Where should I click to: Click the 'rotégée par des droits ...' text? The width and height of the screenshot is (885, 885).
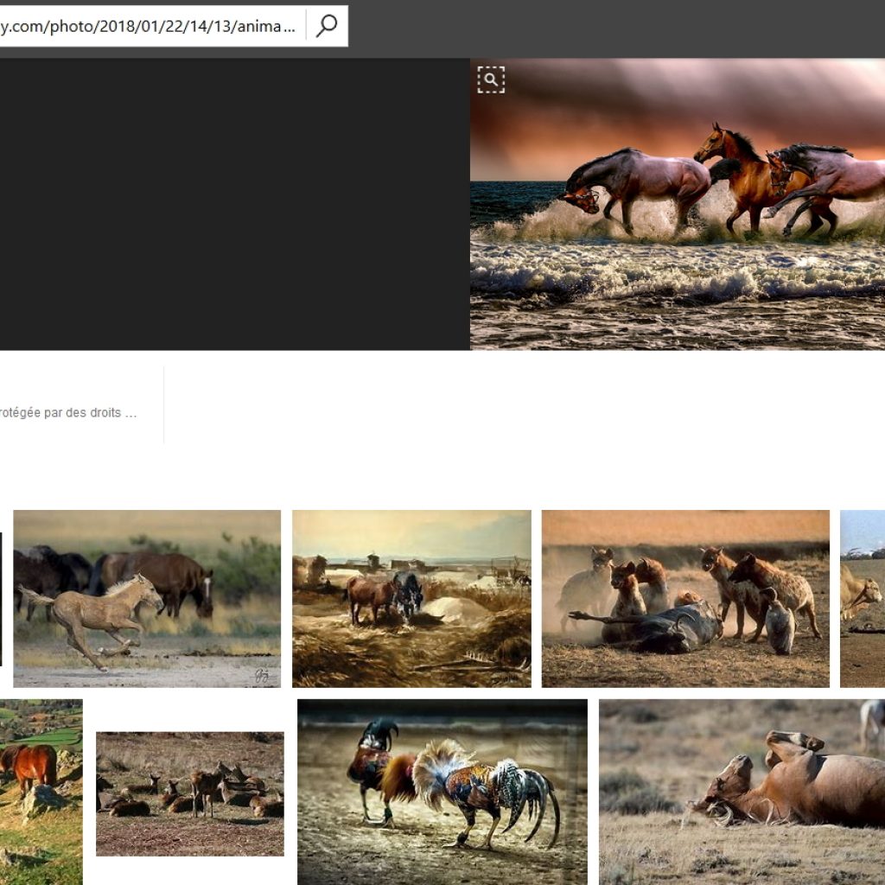coord(67,412)
